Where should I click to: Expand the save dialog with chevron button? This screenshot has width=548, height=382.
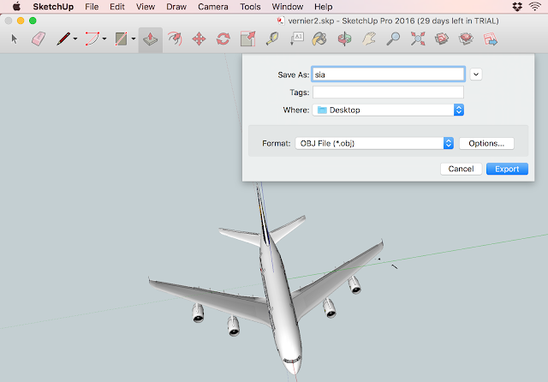pos(476,75)
